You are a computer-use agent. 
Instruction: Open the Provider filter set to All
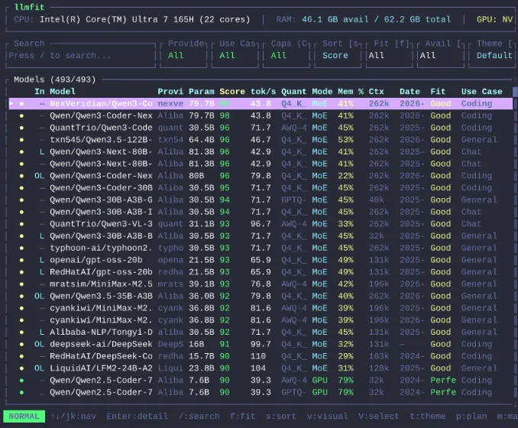[183, 55]
